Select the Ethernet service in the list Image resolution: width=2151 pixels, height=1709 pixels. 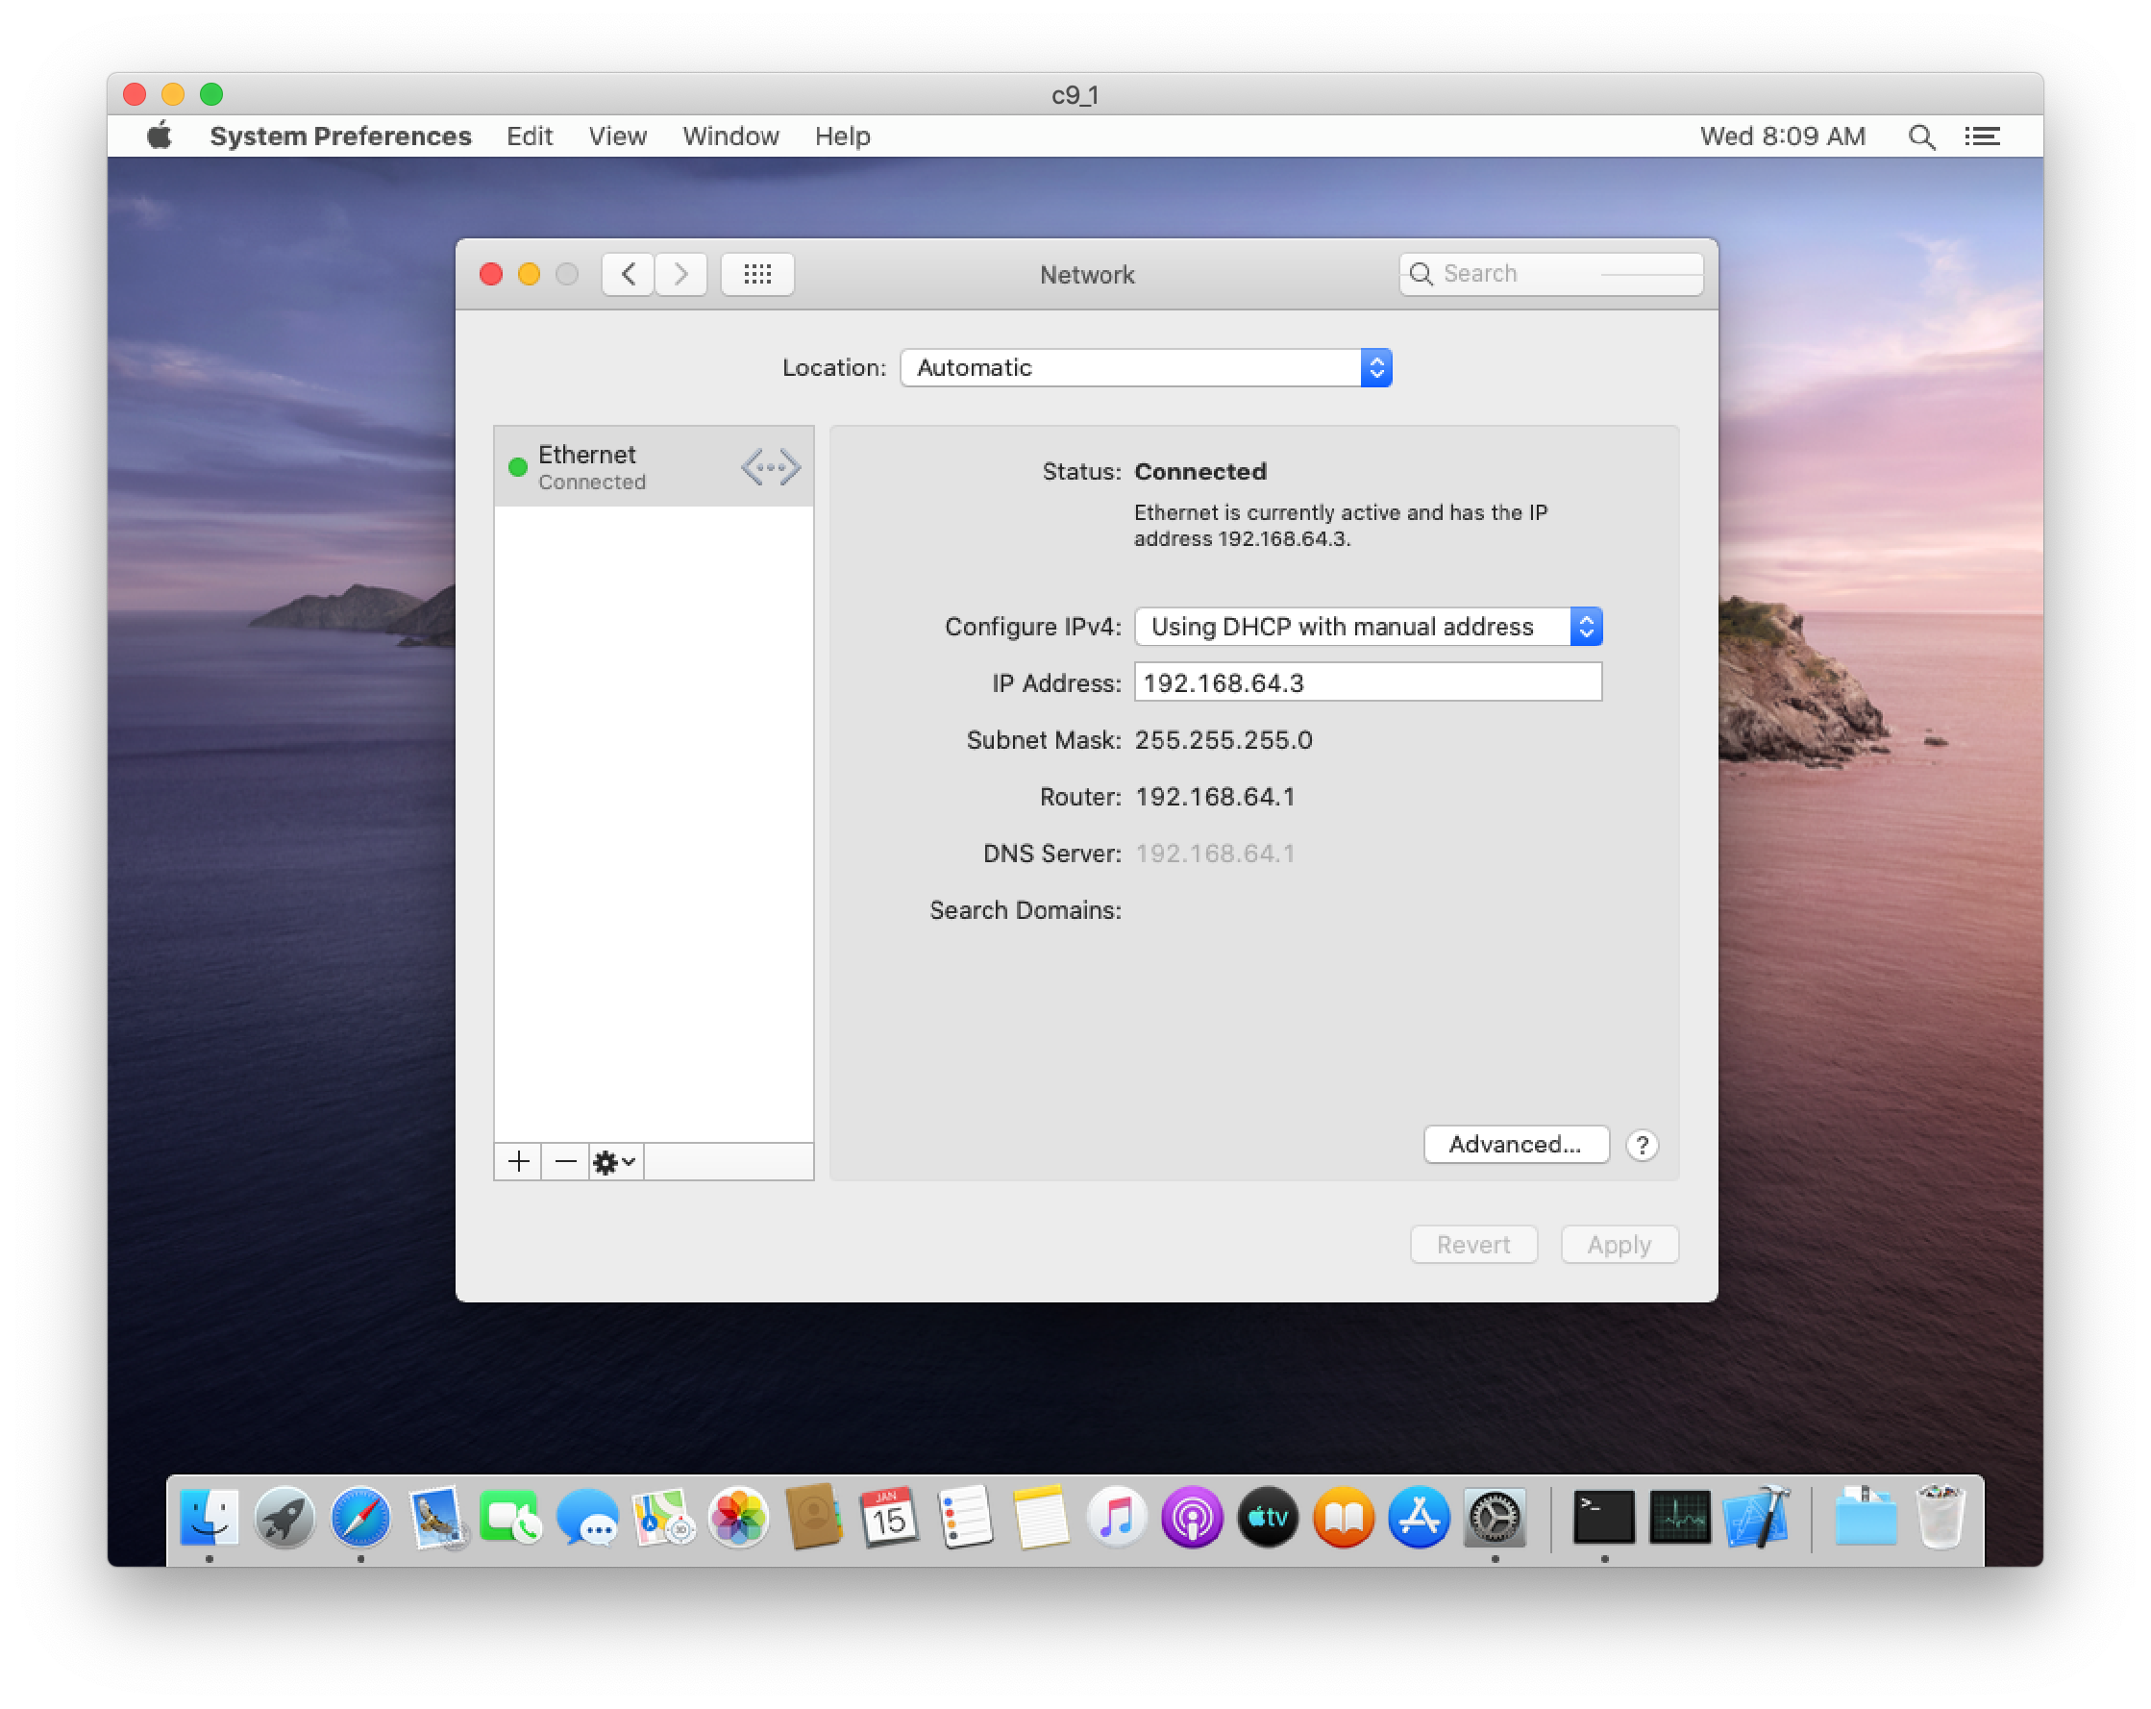[655, 467]
